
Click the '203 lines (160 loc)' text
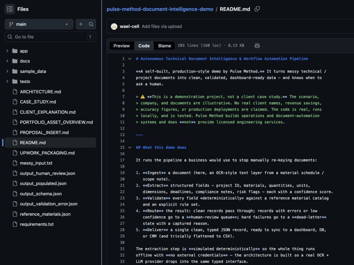tap(199, 45)
